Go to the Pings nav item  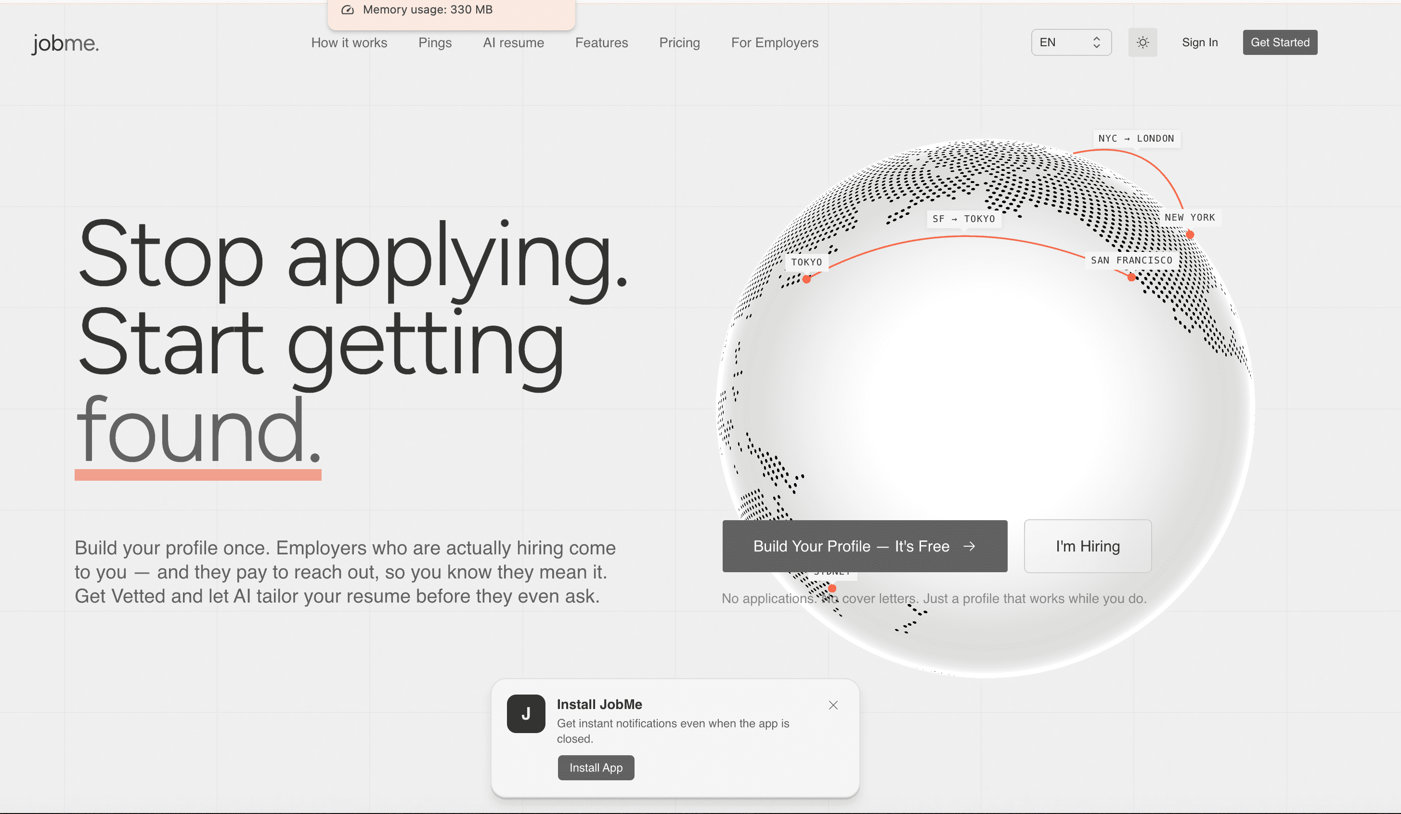pos(435,43)
